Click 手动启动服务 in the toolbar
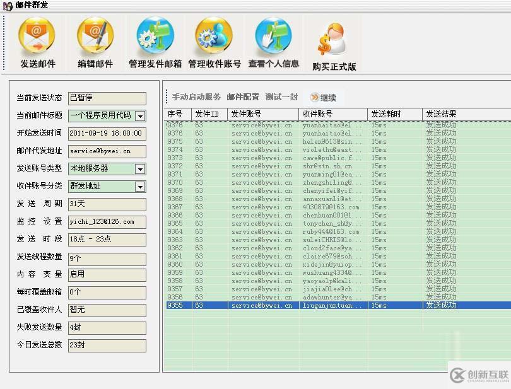 click(196, 96)
